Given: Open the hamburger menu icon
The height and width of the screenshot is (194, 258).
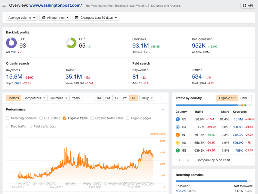Looking at the screenshot, I should click(4, 5).
